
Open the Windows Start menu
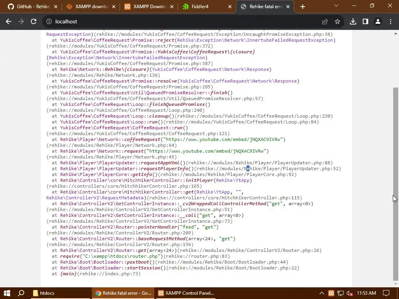click(7, 293)
